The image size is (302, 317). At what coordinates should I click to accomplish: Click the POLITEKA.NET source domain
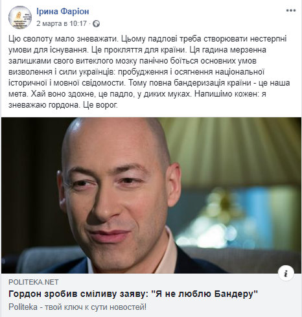[34, 282]
